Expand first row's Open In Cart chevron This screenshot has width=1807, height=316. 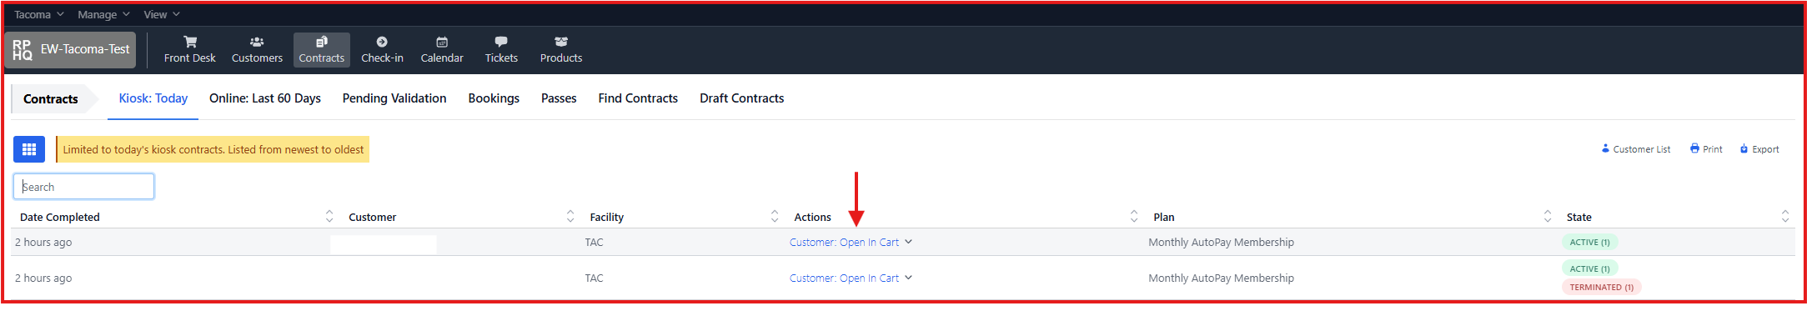[x=908, y=242]
